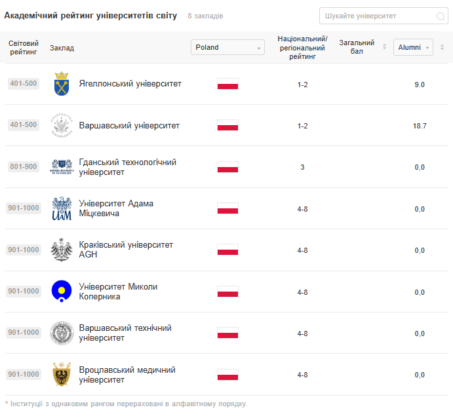This screenshot has height=418, width=453.
Task: Click the Jagiellonian University crest logo
Action: (x=62, y=84)
